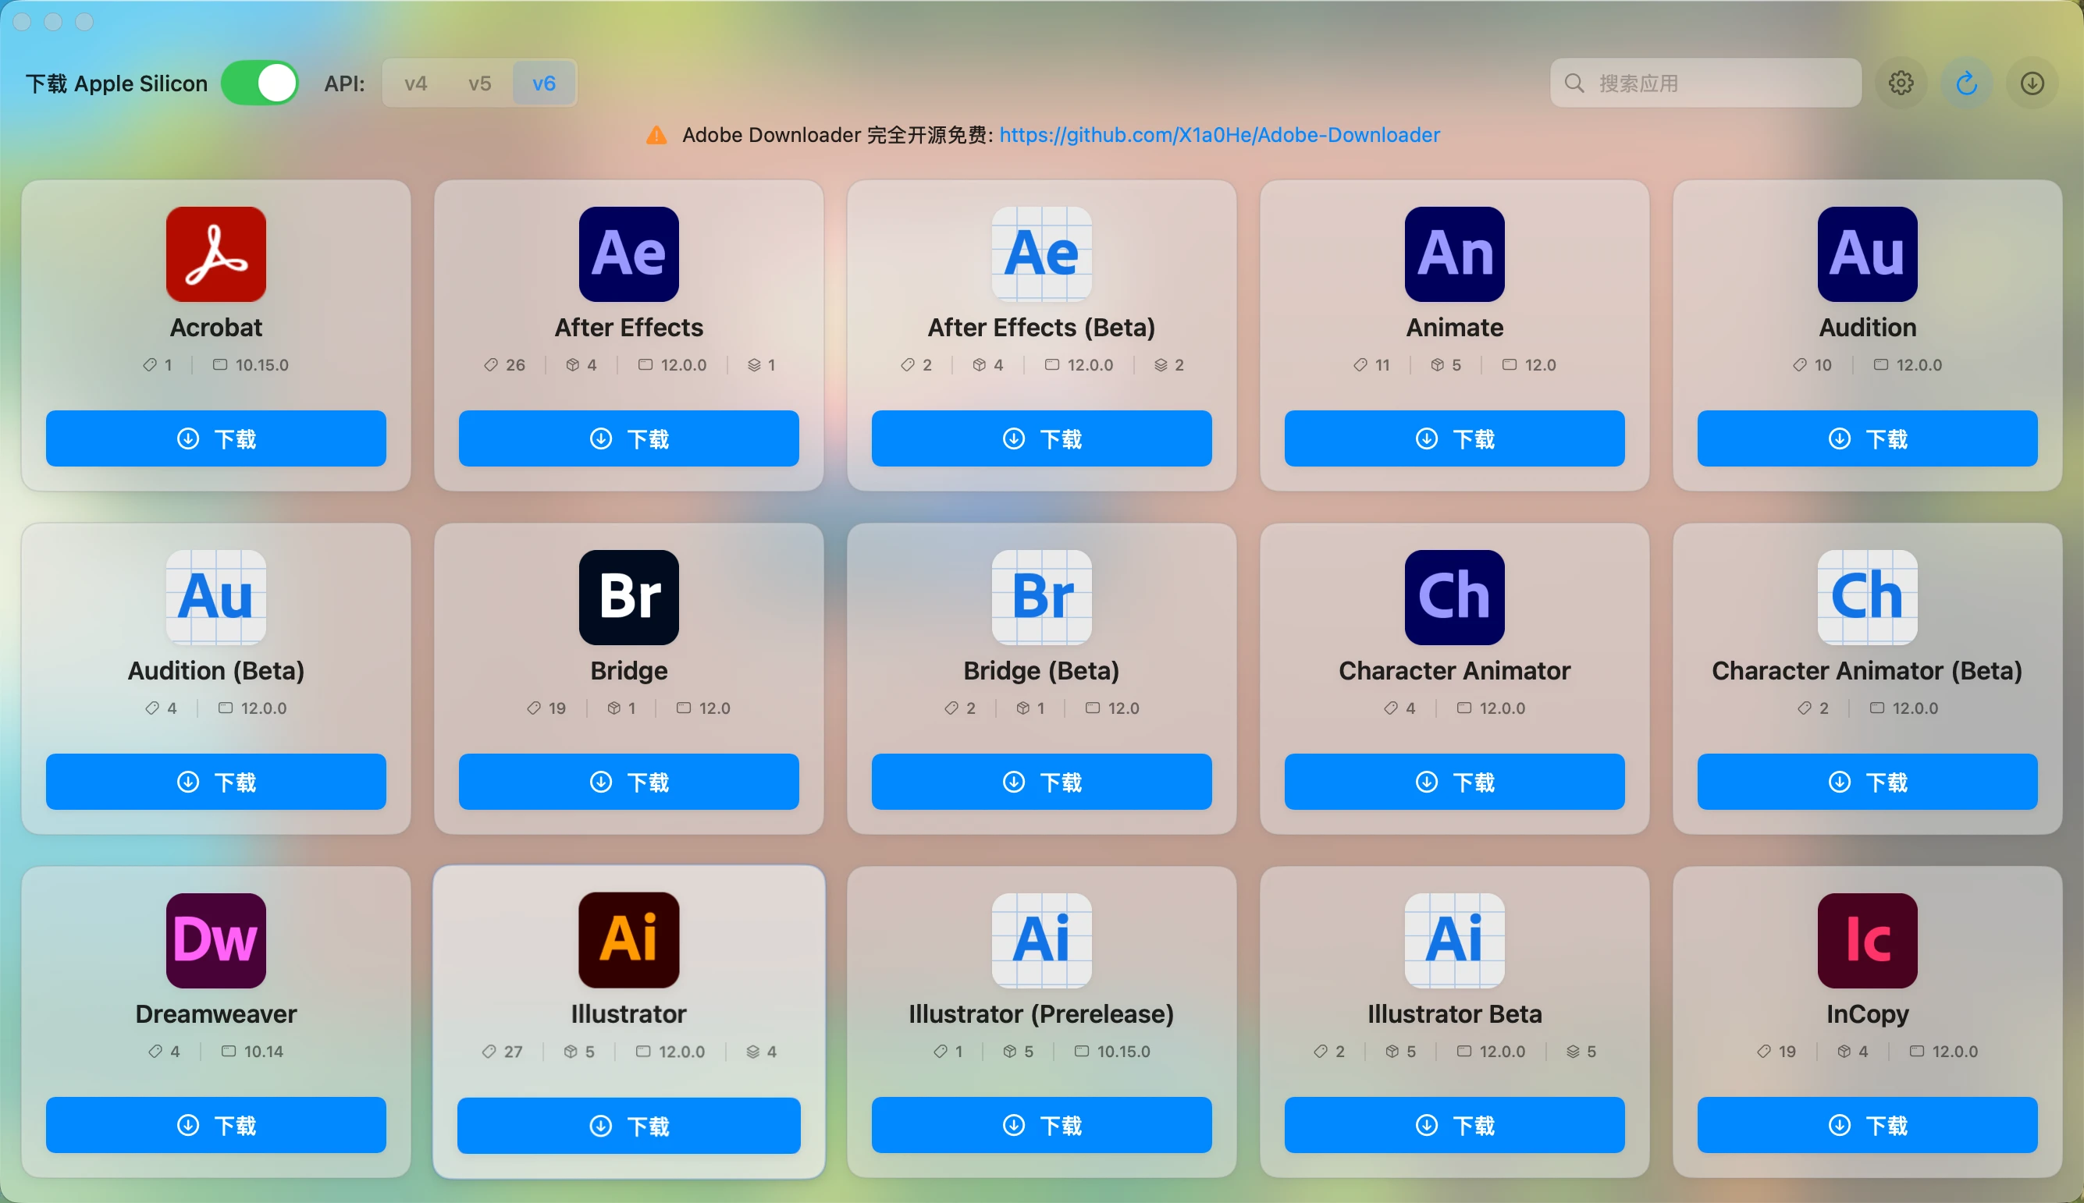
Task: Click the Dreamweaver app icon
Action: (215, 940)
